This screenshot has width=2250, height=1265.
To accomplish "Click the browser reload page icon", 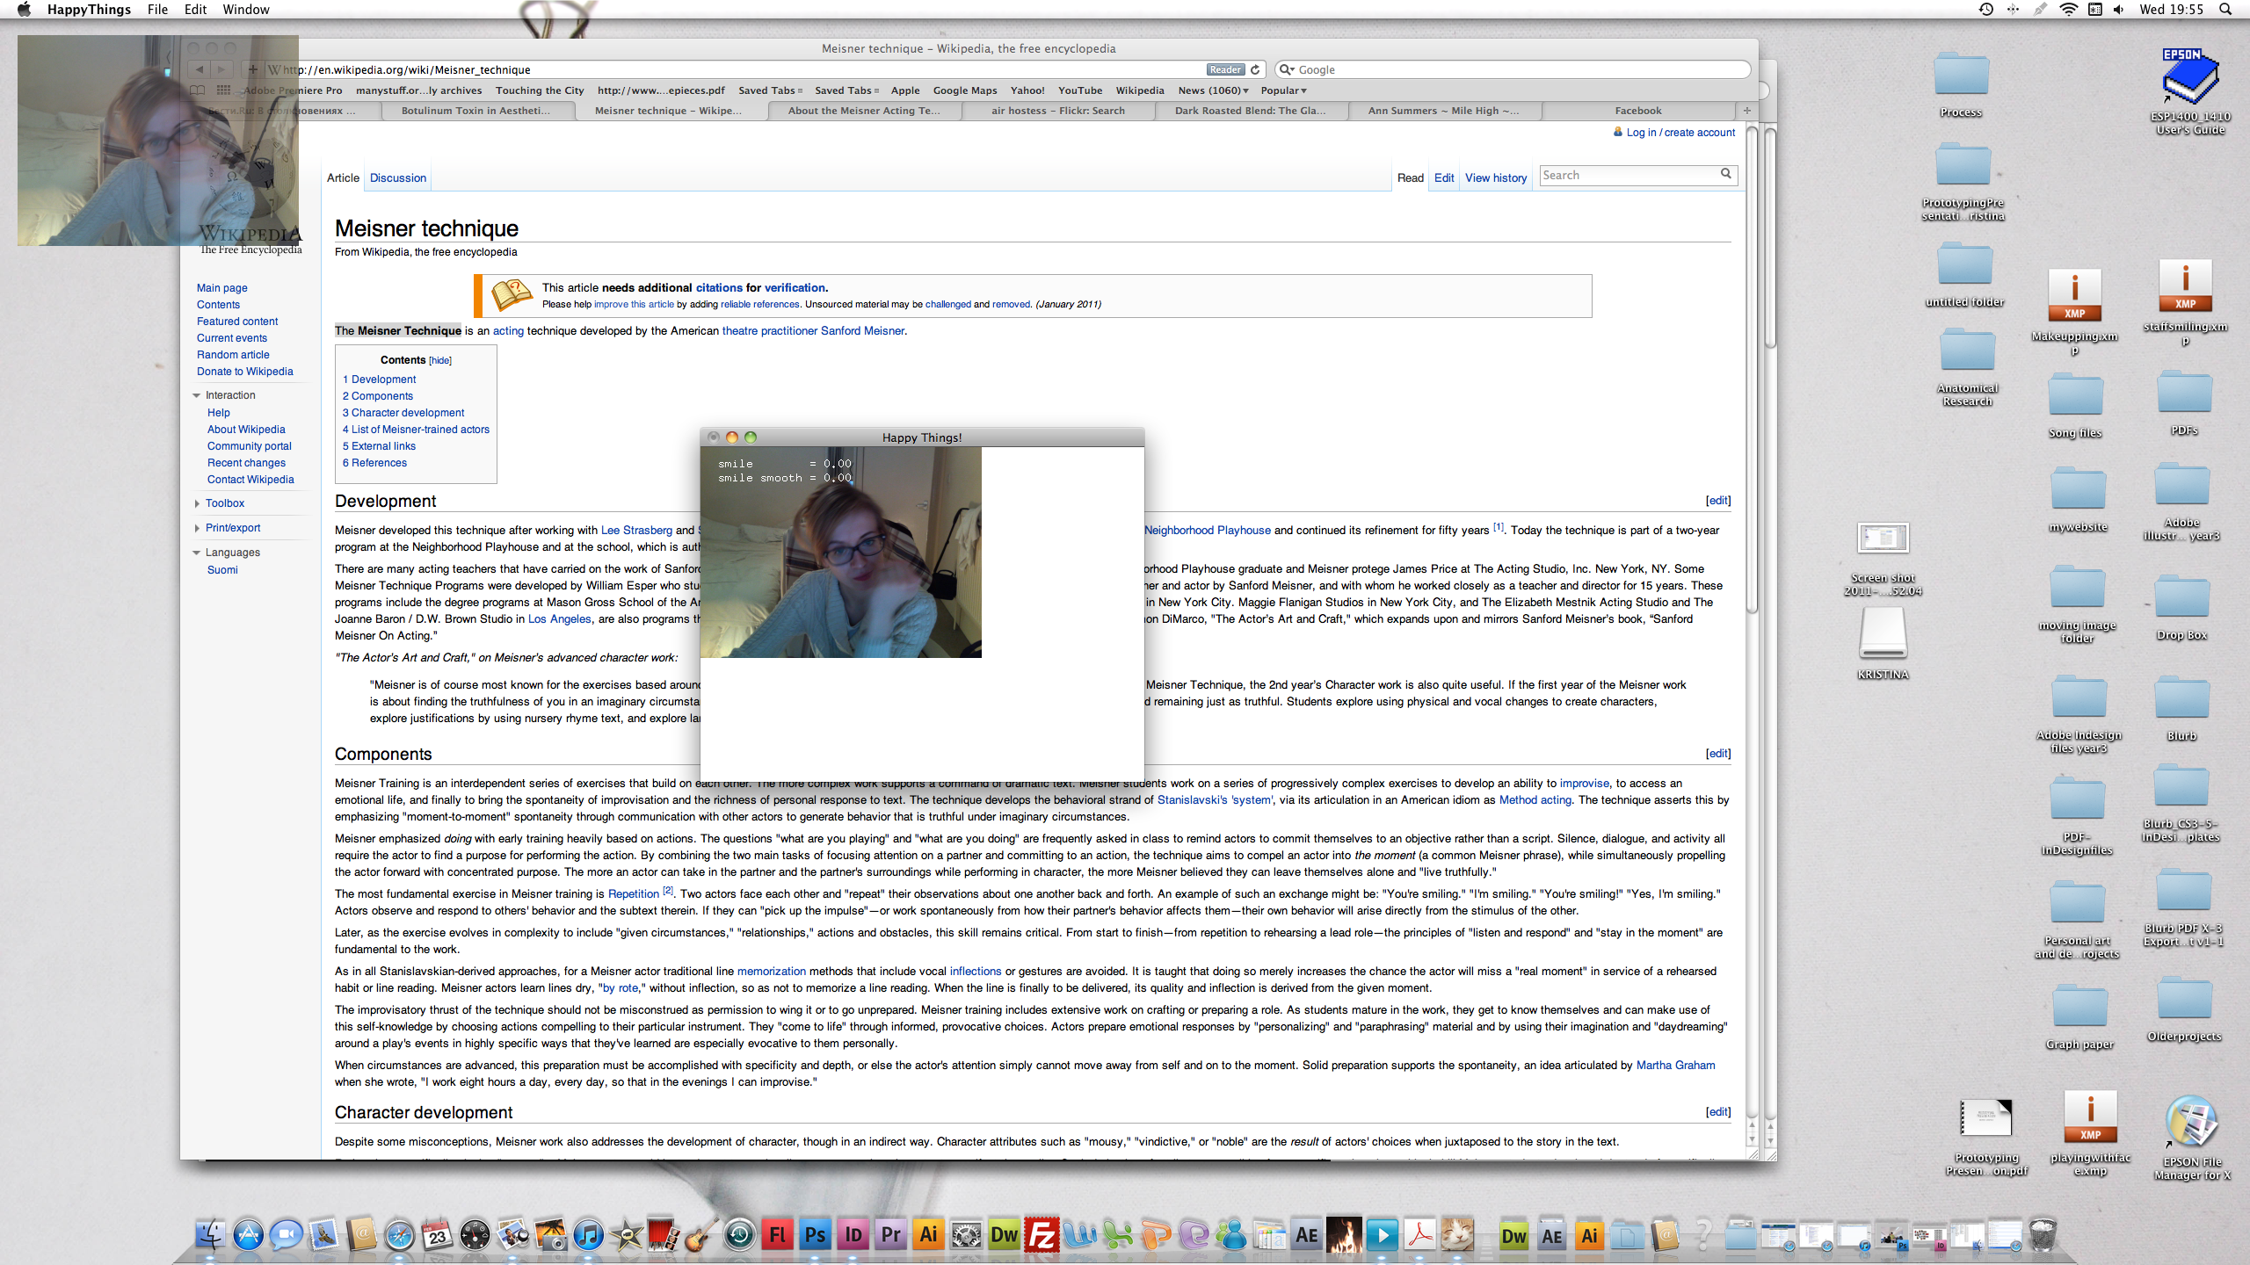I will [1255, 69].
